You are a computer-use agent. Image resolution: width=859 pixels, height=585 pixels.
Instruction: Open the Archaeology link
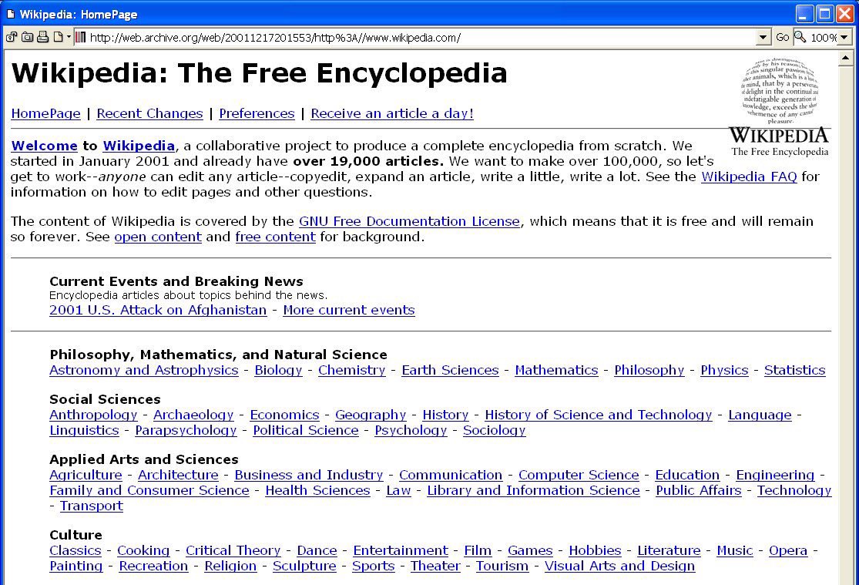(193, 415)
